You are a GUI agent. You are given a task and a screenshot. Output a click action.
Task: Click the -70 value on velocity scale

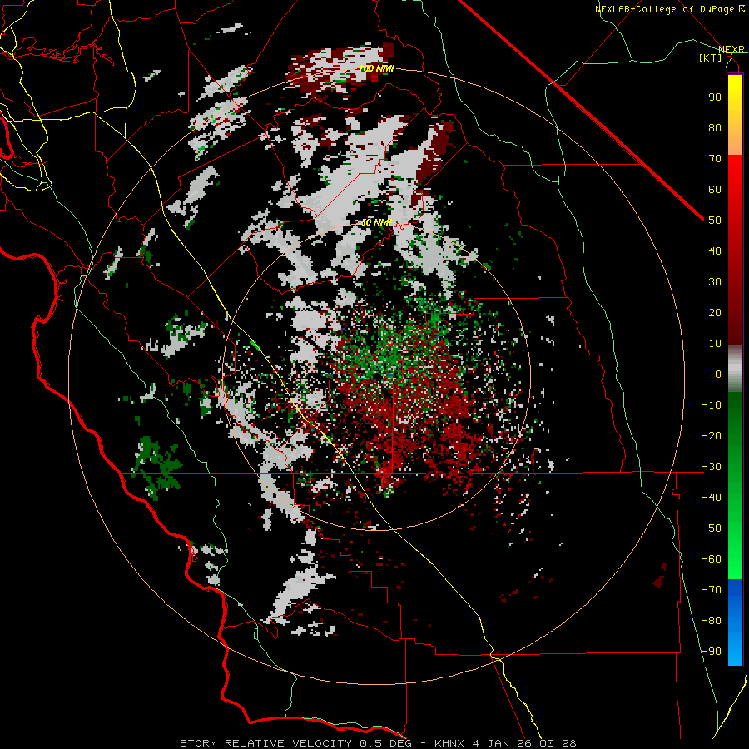click(x=712, y=590)
